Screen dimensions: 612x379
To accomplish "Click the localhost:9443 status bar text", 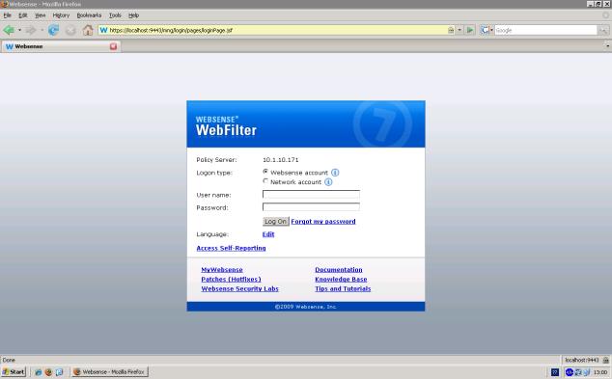I will pos(581,360).
